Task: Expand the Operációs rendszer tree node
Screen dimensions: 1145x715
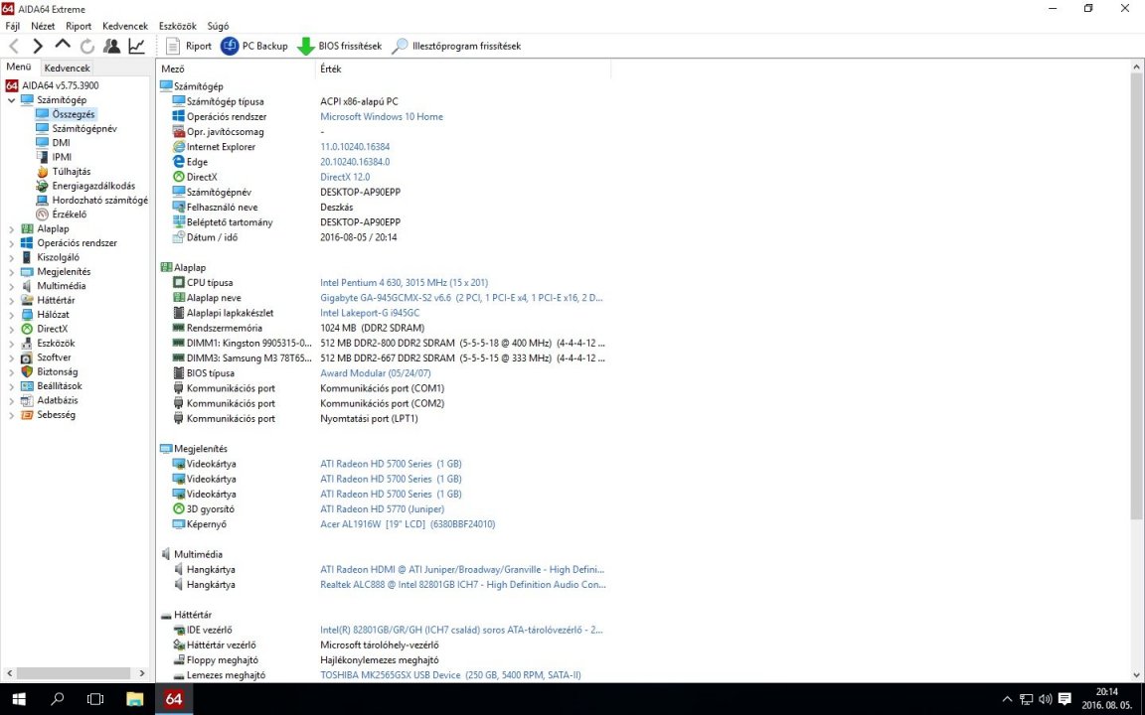Action: (11, 243)
